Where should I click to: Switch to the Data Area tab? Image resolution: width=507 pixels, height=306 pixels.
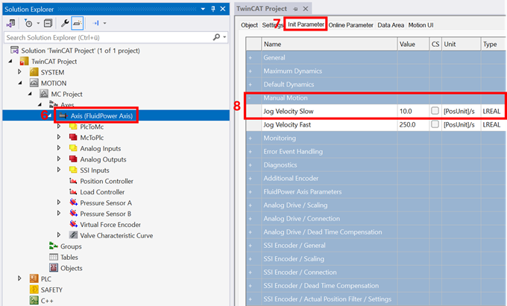(x=391, y=25)
